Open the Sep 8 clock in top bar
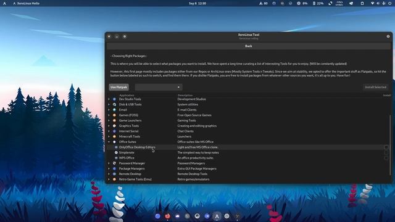This screenshot has width=395, height=222. (x=197, y=3)
